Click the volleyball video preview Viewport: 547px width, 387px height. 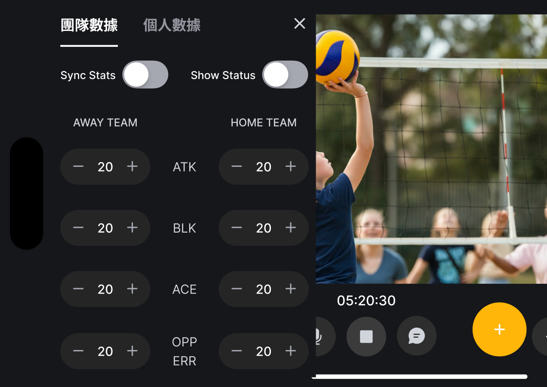[431, 149]
